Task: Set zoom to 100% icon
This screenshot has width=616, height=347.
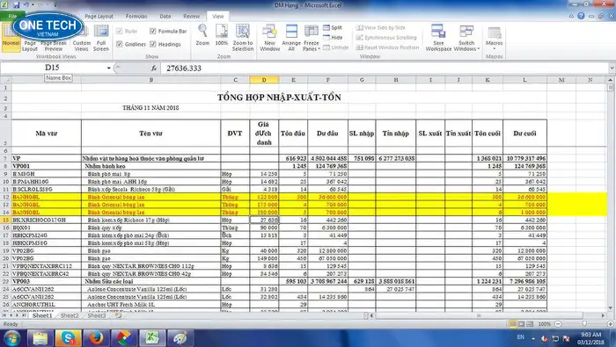Action: 222,31
